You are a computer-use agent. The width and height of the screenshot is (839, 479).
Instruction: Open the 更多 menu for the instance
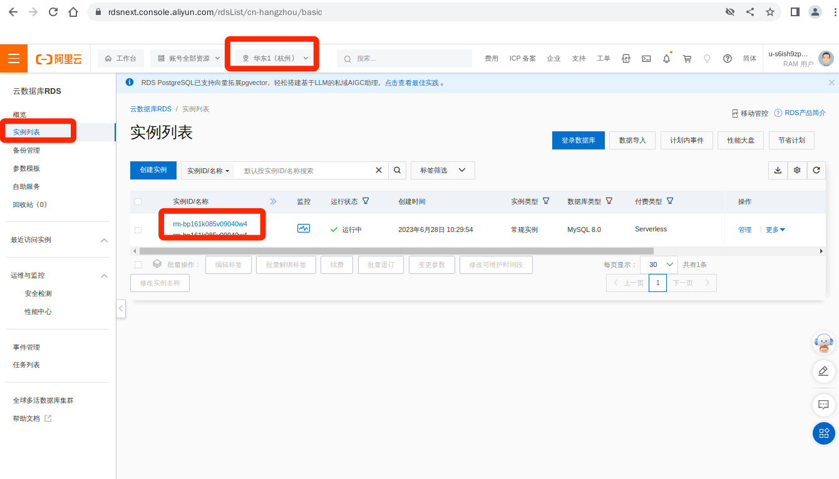click(x=775, y=229)
